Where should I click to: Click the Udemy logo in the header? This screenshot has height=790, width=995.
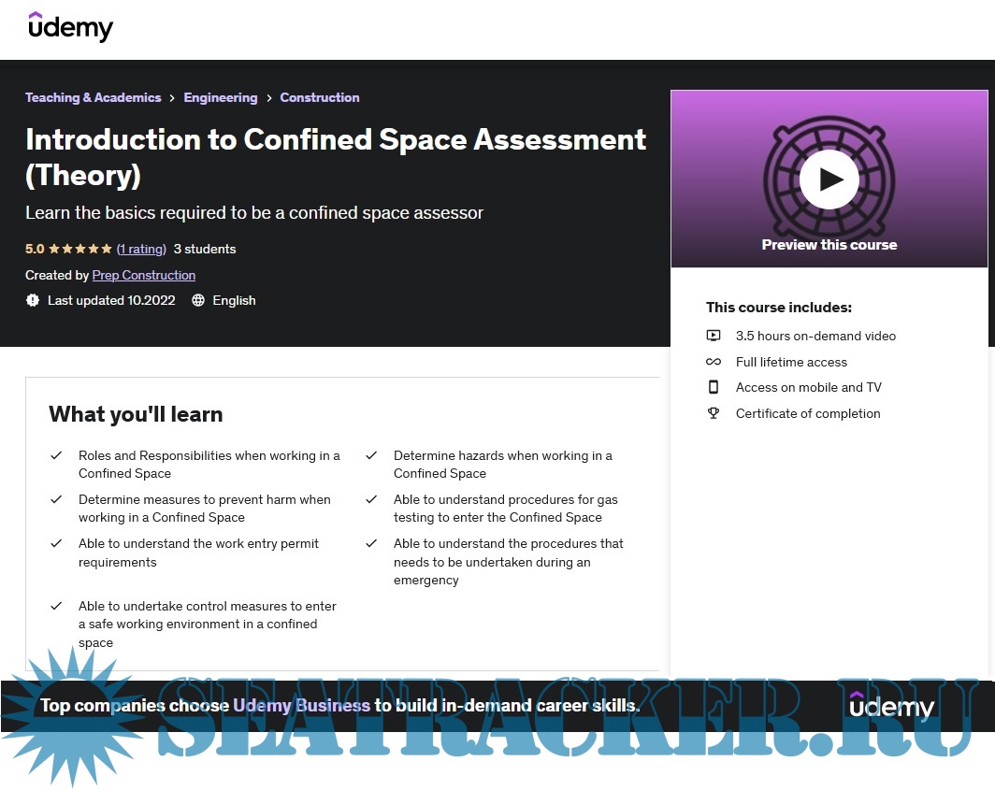(x=70, y=28)
